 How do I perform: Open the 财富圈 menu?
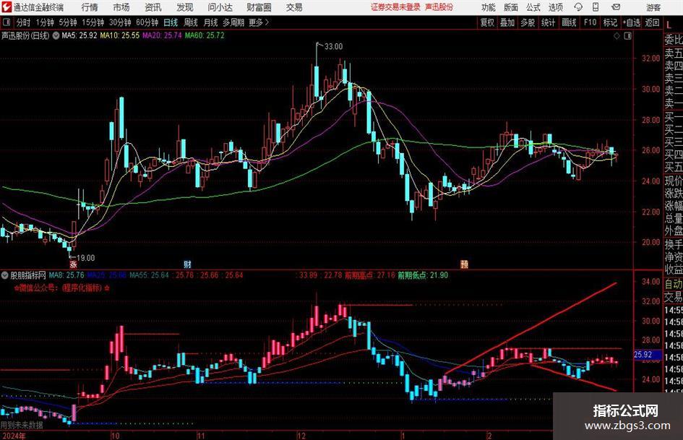click(259, 7)
